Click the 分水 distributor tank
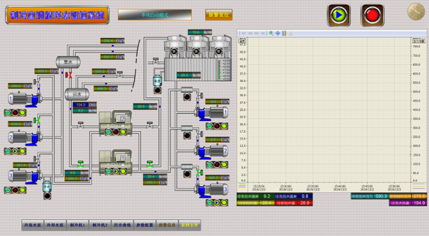Image resolution: width=429 pixels, height=236 pixels. tap(77, 94)
